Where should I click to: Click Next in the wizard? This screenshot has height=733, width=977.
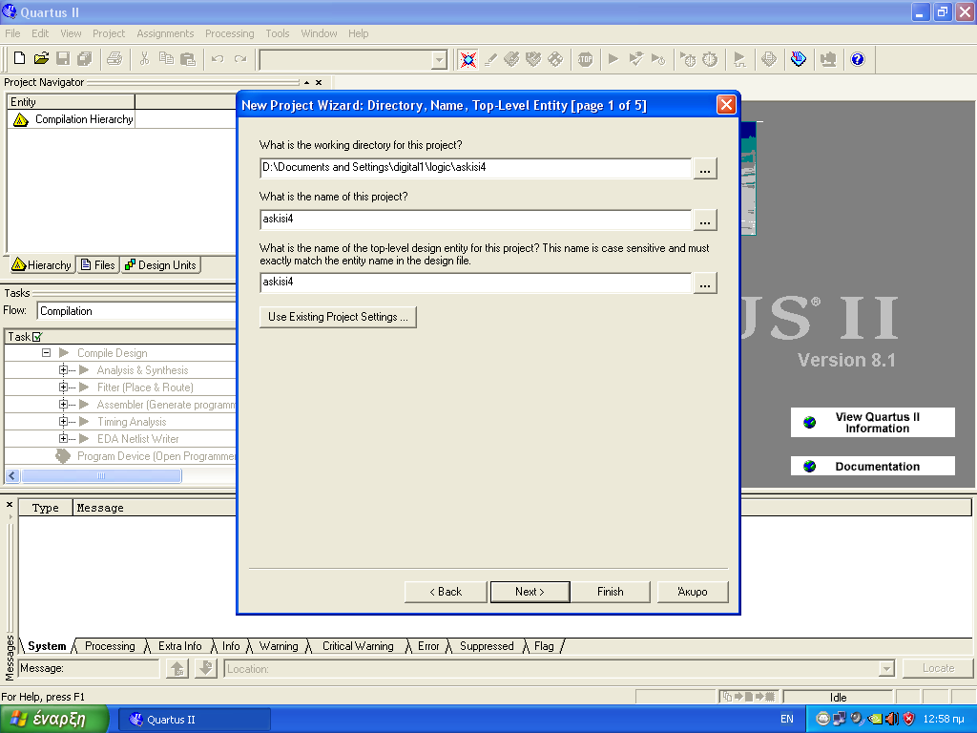tap(530, 592)
